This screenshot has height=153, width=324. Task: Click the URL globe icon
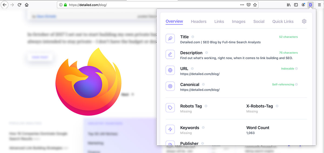(170, 70)
